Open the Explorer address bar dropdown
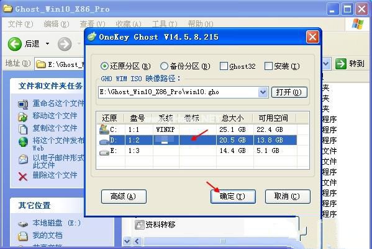372x249 pixels. pyautogui.click(x=326, y=64)
